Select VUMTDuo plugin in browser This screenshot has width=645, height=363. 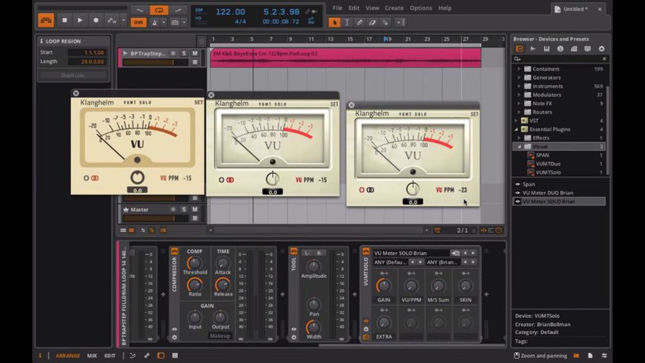(x=548, y=164)
